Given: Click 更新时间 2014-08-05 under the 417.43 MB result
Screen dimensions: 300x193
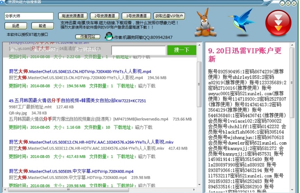Looking at the screenshot, I should 29,156.
